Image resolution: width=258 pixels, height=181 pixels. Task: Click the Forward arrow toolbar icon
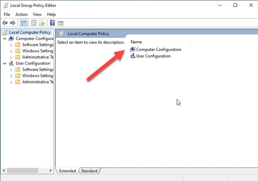(x=13, y=23)
